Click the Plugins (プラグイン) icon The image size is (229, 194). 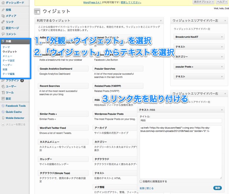click(x=3, y=80)
